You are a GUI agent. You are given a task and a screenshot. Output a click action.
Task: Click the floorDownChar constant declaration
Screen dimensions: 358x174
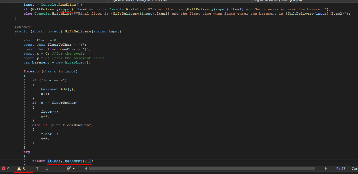point(57,49)
